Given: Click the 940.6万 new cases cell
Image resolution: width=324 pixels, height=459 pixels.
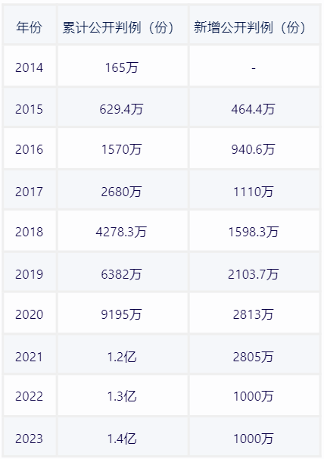Looking at the screenshot, I should click(254, 148).
